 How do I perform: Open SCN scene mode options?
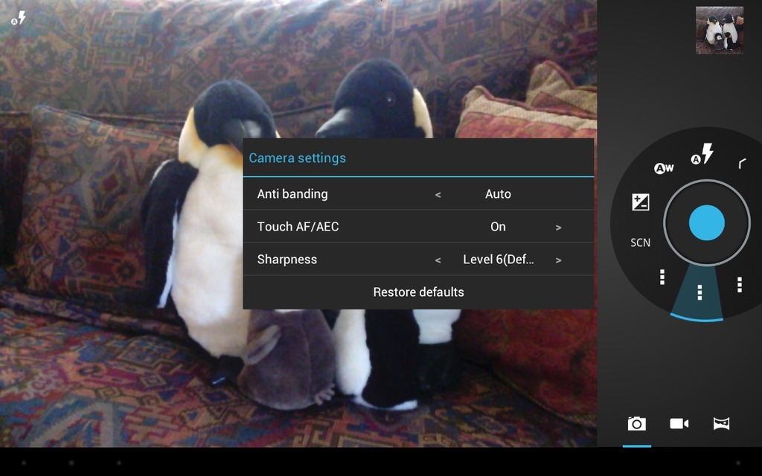click(640, 242)
